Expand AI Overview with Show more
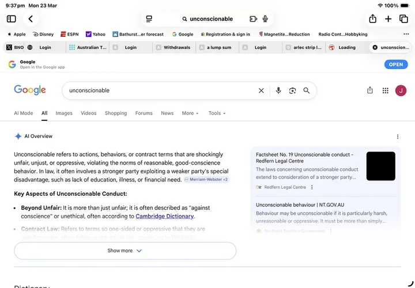Screen dimensions: 415x288 click(125, 251)
